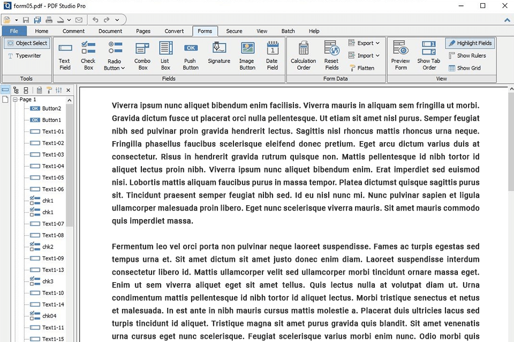
Task: Click the Flatten button
Action: 362,68
